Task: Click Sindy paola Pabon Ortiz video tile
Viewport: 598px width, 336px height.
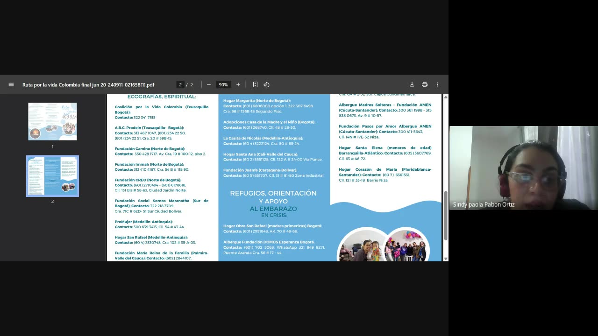Action: click(524, 168)
